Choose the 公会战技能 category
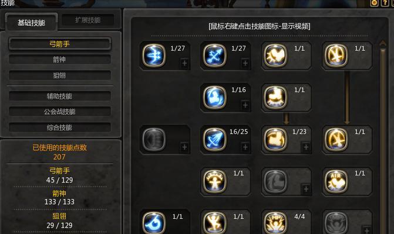Viewport: 394px width, 234px height. point(59,112)
